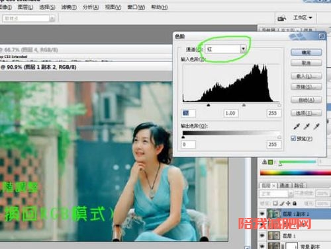
Task: Open the 滤镜 menu
Action: [x=69, y=7]
